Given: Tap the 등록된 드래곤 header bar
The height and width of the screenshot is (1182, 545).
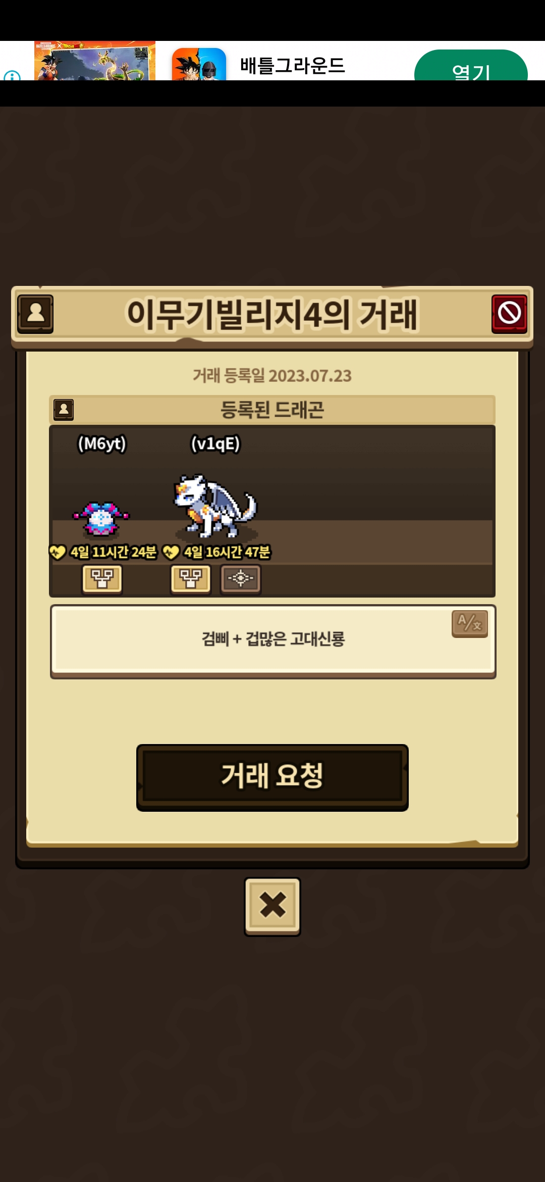Looking at the screenshot, I should coord(272,410).
